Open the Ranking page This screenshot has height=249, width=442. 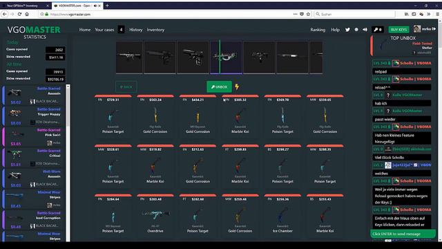click(318, 30)
